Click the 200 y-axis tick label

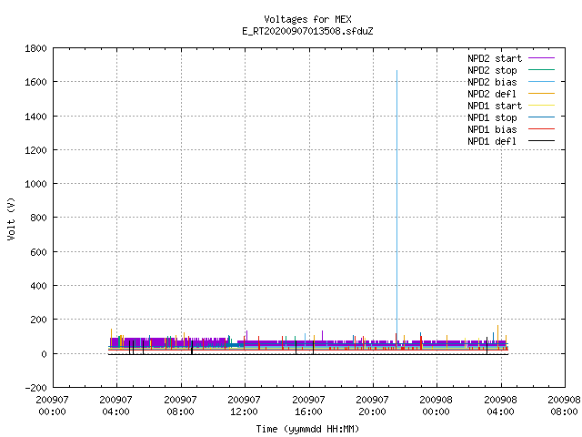(x=38, y=320)
